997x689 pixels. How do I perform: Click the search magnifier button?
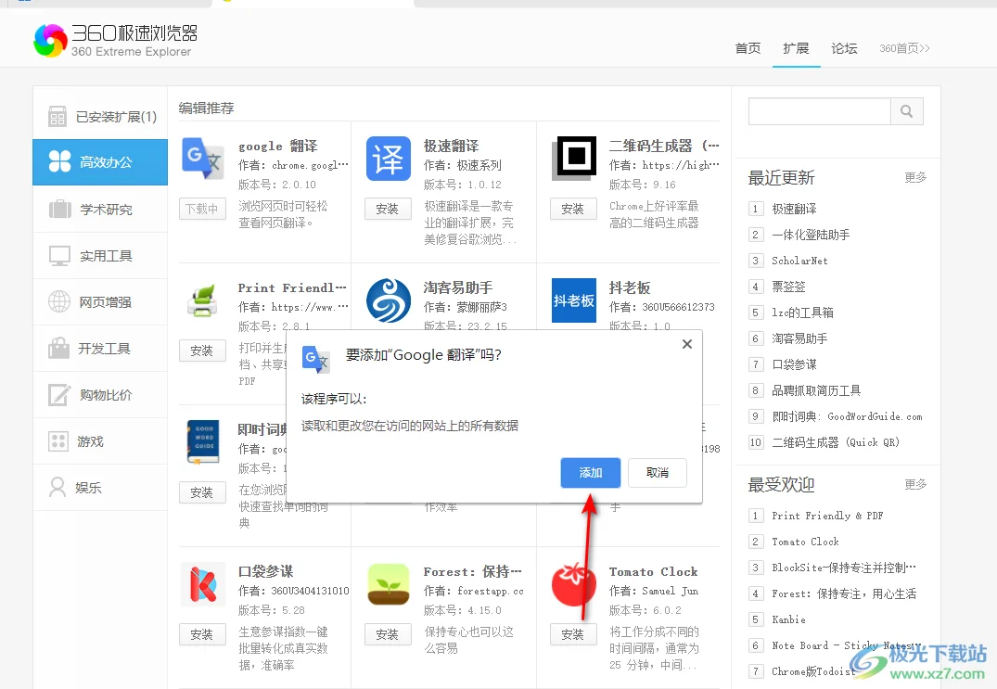pos(907,111)
